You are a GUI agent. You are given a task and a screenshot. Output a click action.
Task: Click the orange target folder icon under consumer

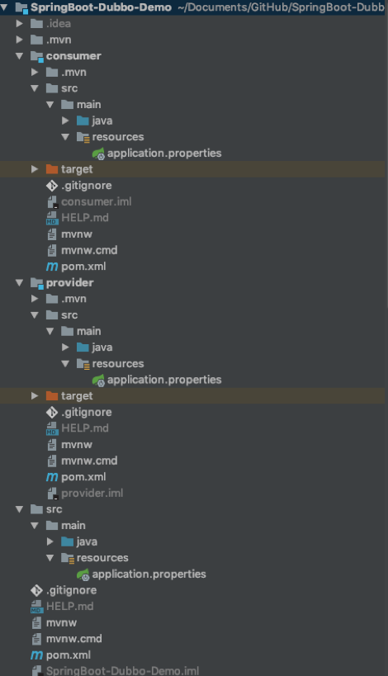point(52,169)
